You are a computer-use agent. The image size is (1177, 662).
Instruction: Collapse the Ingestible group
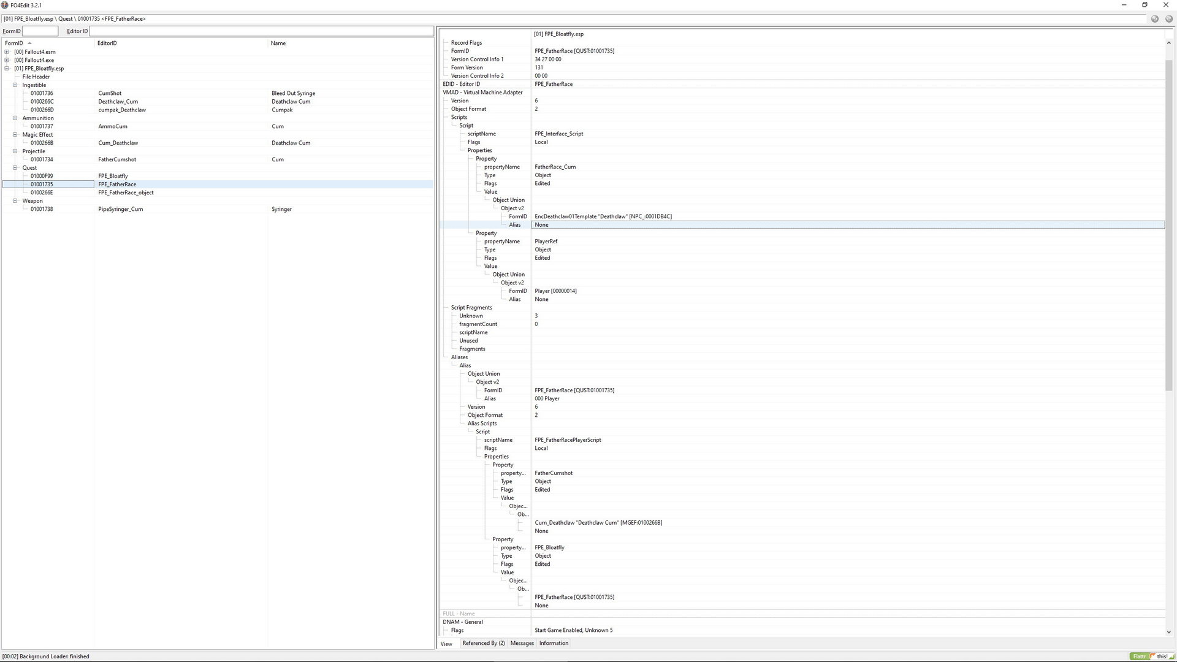click(x=15, y=85)
